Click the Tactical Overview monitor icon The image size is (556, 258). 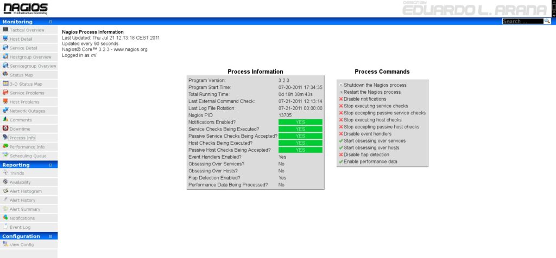click(x=5, y=30)
